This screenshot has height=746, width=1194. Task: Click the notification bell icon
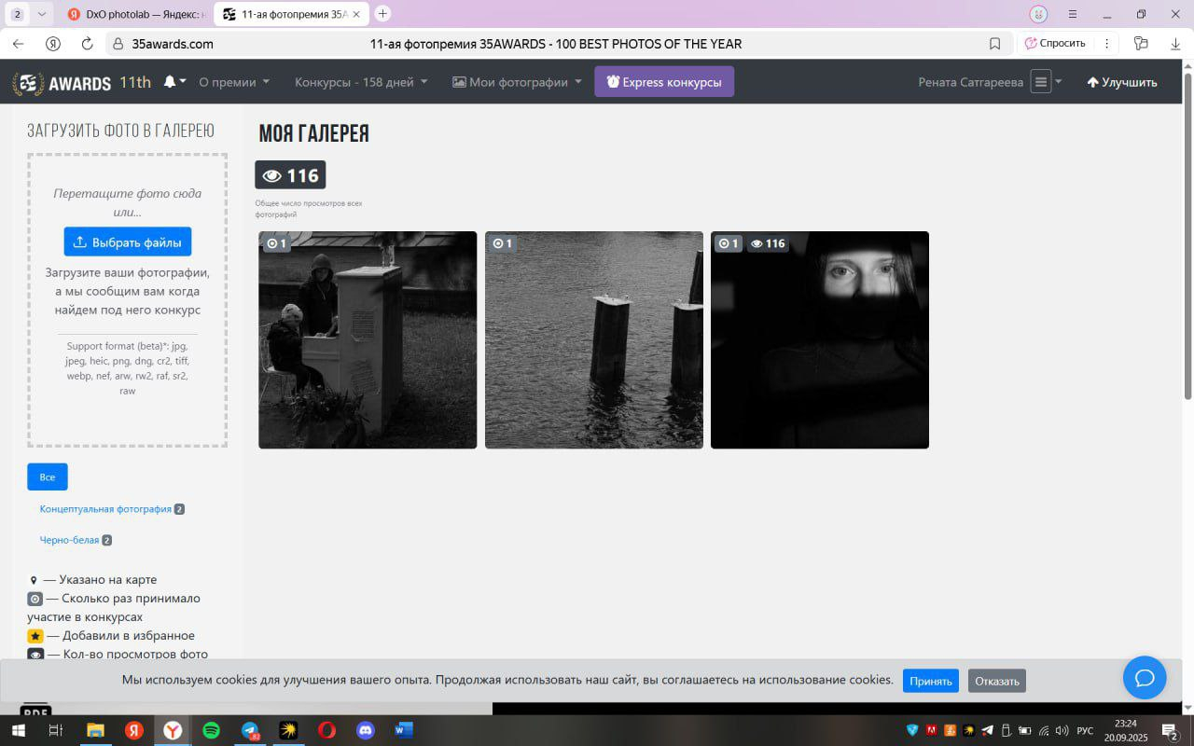[x=170, y=82]
